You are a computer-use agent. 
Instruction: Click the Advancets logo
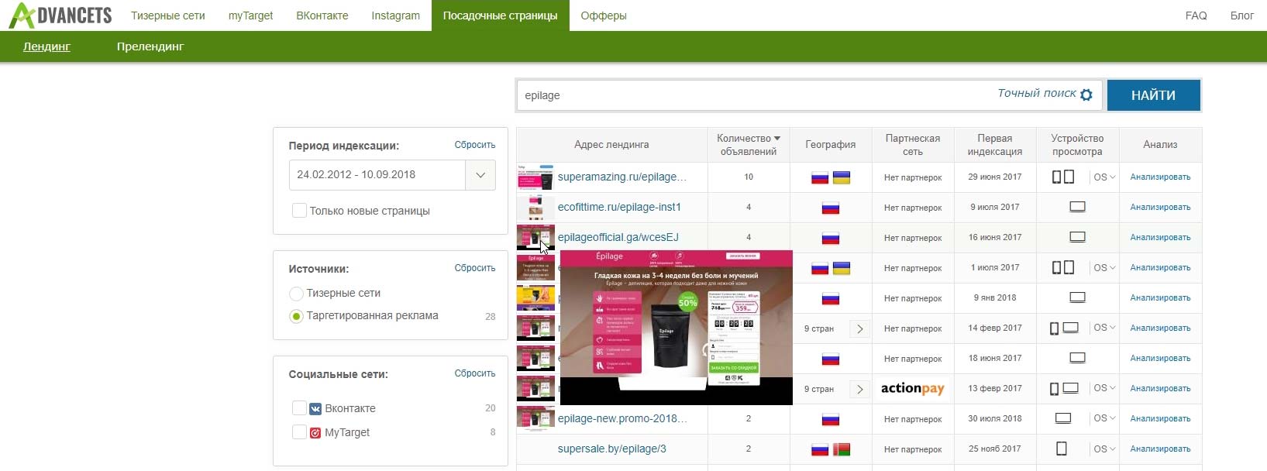coord(60,15)
